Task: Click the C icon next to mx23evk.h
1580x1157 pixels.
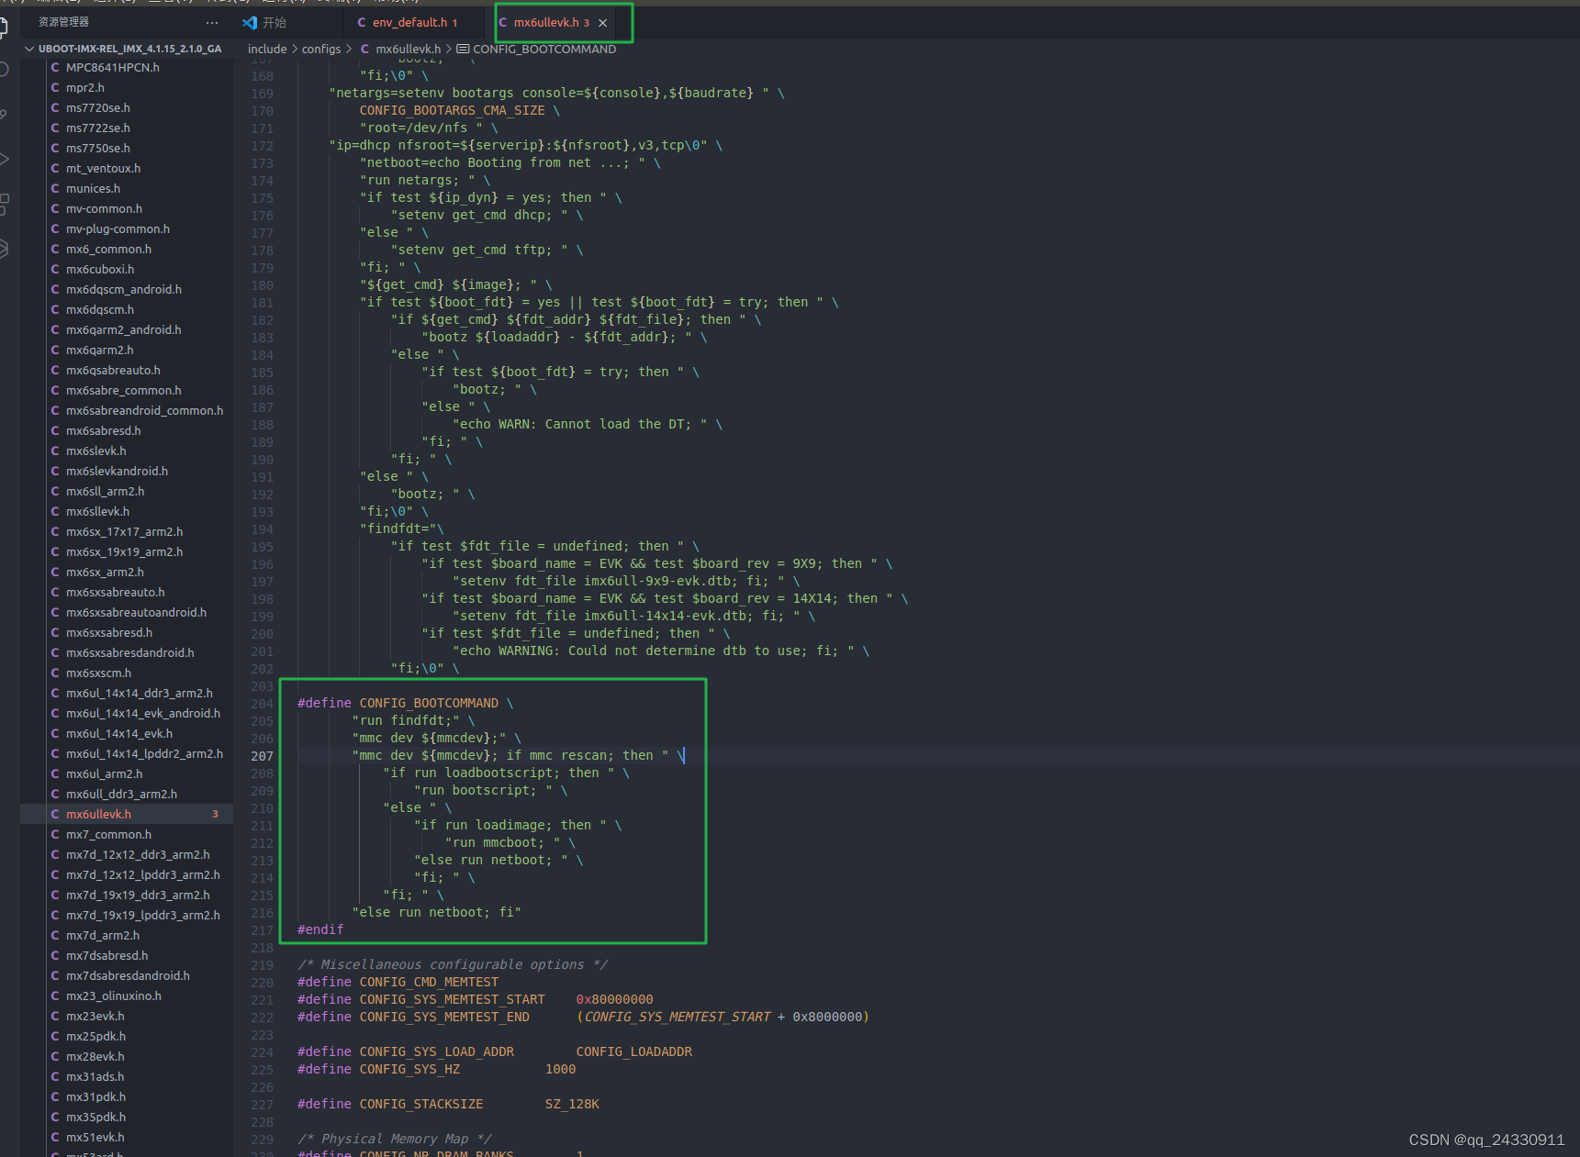Action: point(56,1016)
